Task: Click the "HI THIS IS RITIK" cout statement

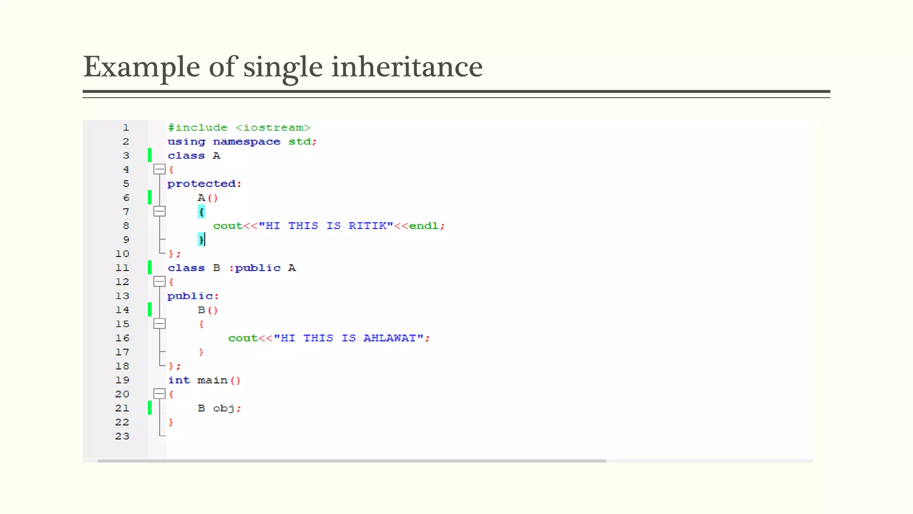Action: 329,226
